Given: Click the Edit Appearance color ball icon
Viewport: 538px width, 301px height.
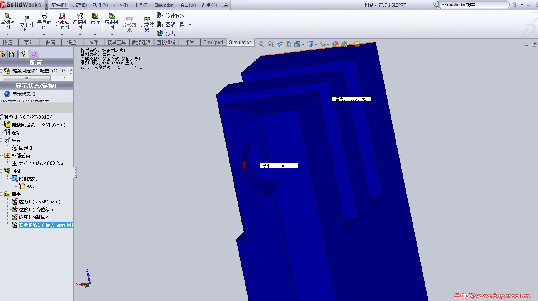Looking at the screenshot, I should point(336,44).
